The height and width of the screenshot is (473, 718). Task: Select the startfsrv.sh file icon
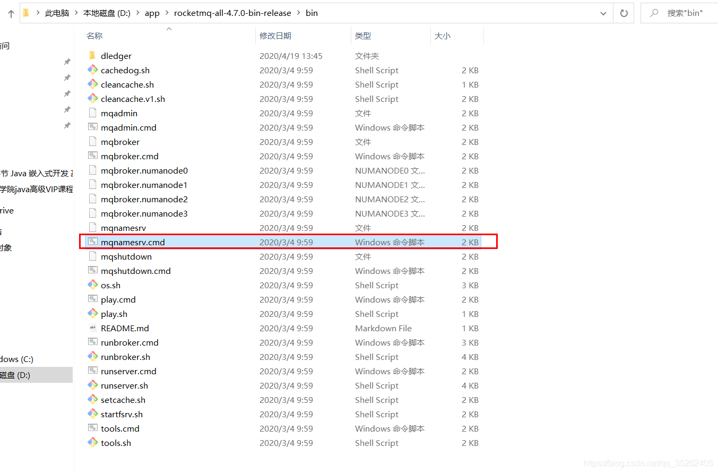(x=92, y=414)
